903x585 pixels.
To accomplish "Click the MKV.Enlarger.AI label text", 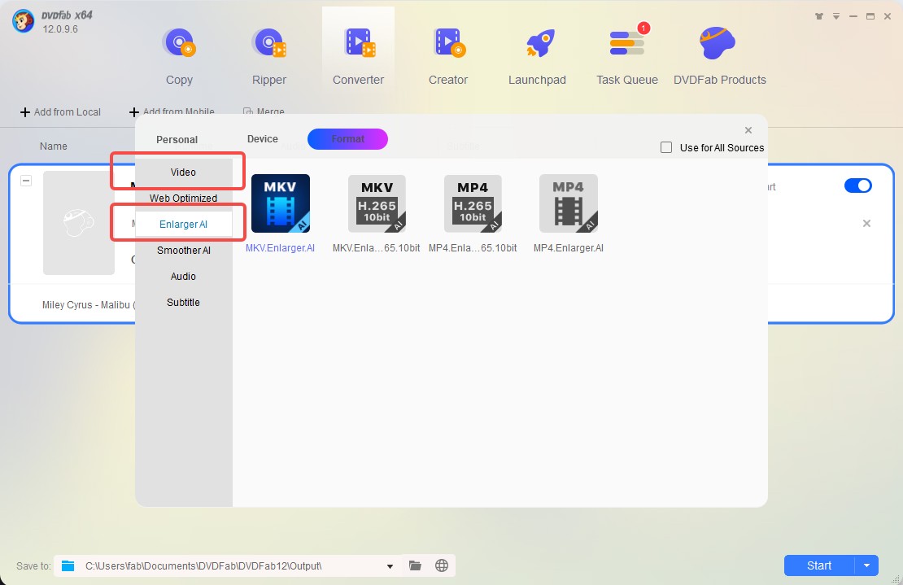I will [x=280, y=248].
